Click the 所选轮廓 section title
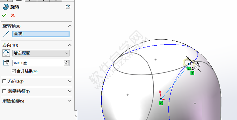Image resolution: width=237 pixels, height=120 pixels. 13,101
